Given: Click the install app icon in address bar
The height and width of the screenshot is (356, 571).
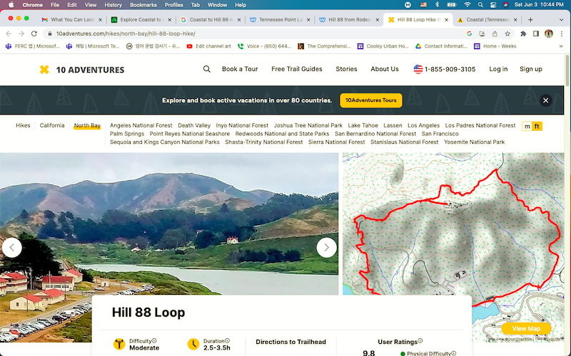Looking at the screenshot, I should (482, 33).
